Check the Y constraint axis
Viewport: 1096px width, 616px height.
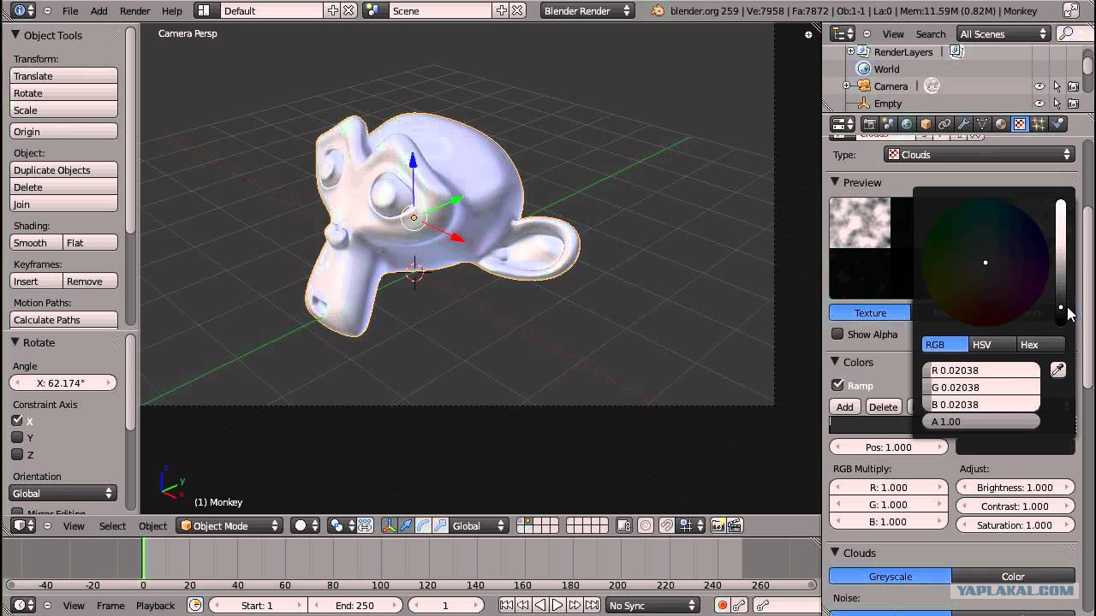[17, 437]
